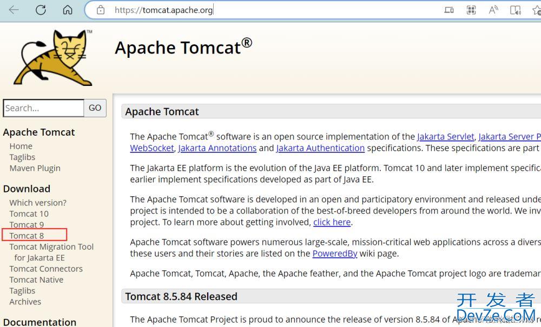
Task: Open the immersive reader icon
Action: pyautogui.click(x=516, y=10)
